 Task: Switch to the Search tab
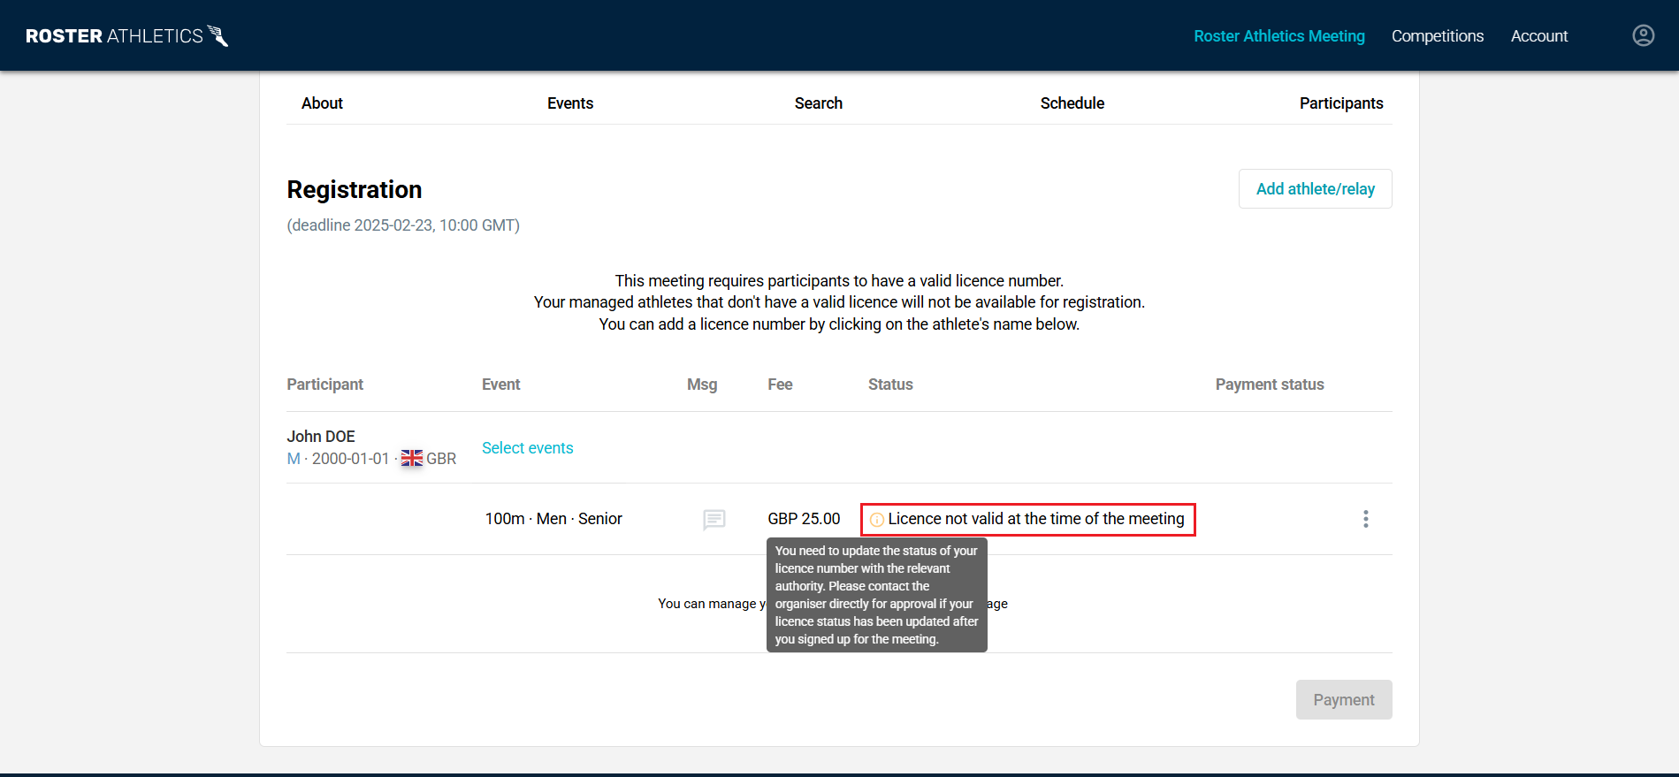[819, 103]
